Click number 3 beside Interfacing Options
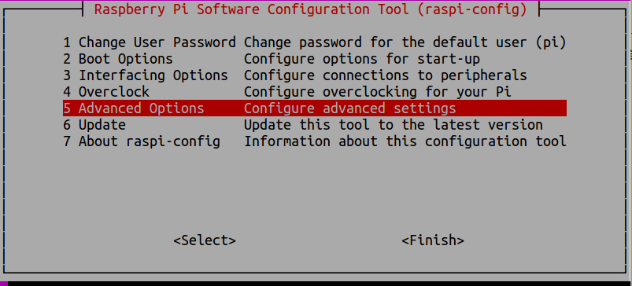 pos(67,75)
